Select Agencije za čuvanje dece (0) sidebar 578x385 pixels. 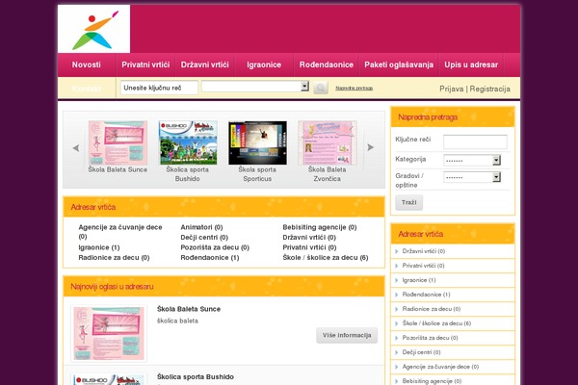440,367
